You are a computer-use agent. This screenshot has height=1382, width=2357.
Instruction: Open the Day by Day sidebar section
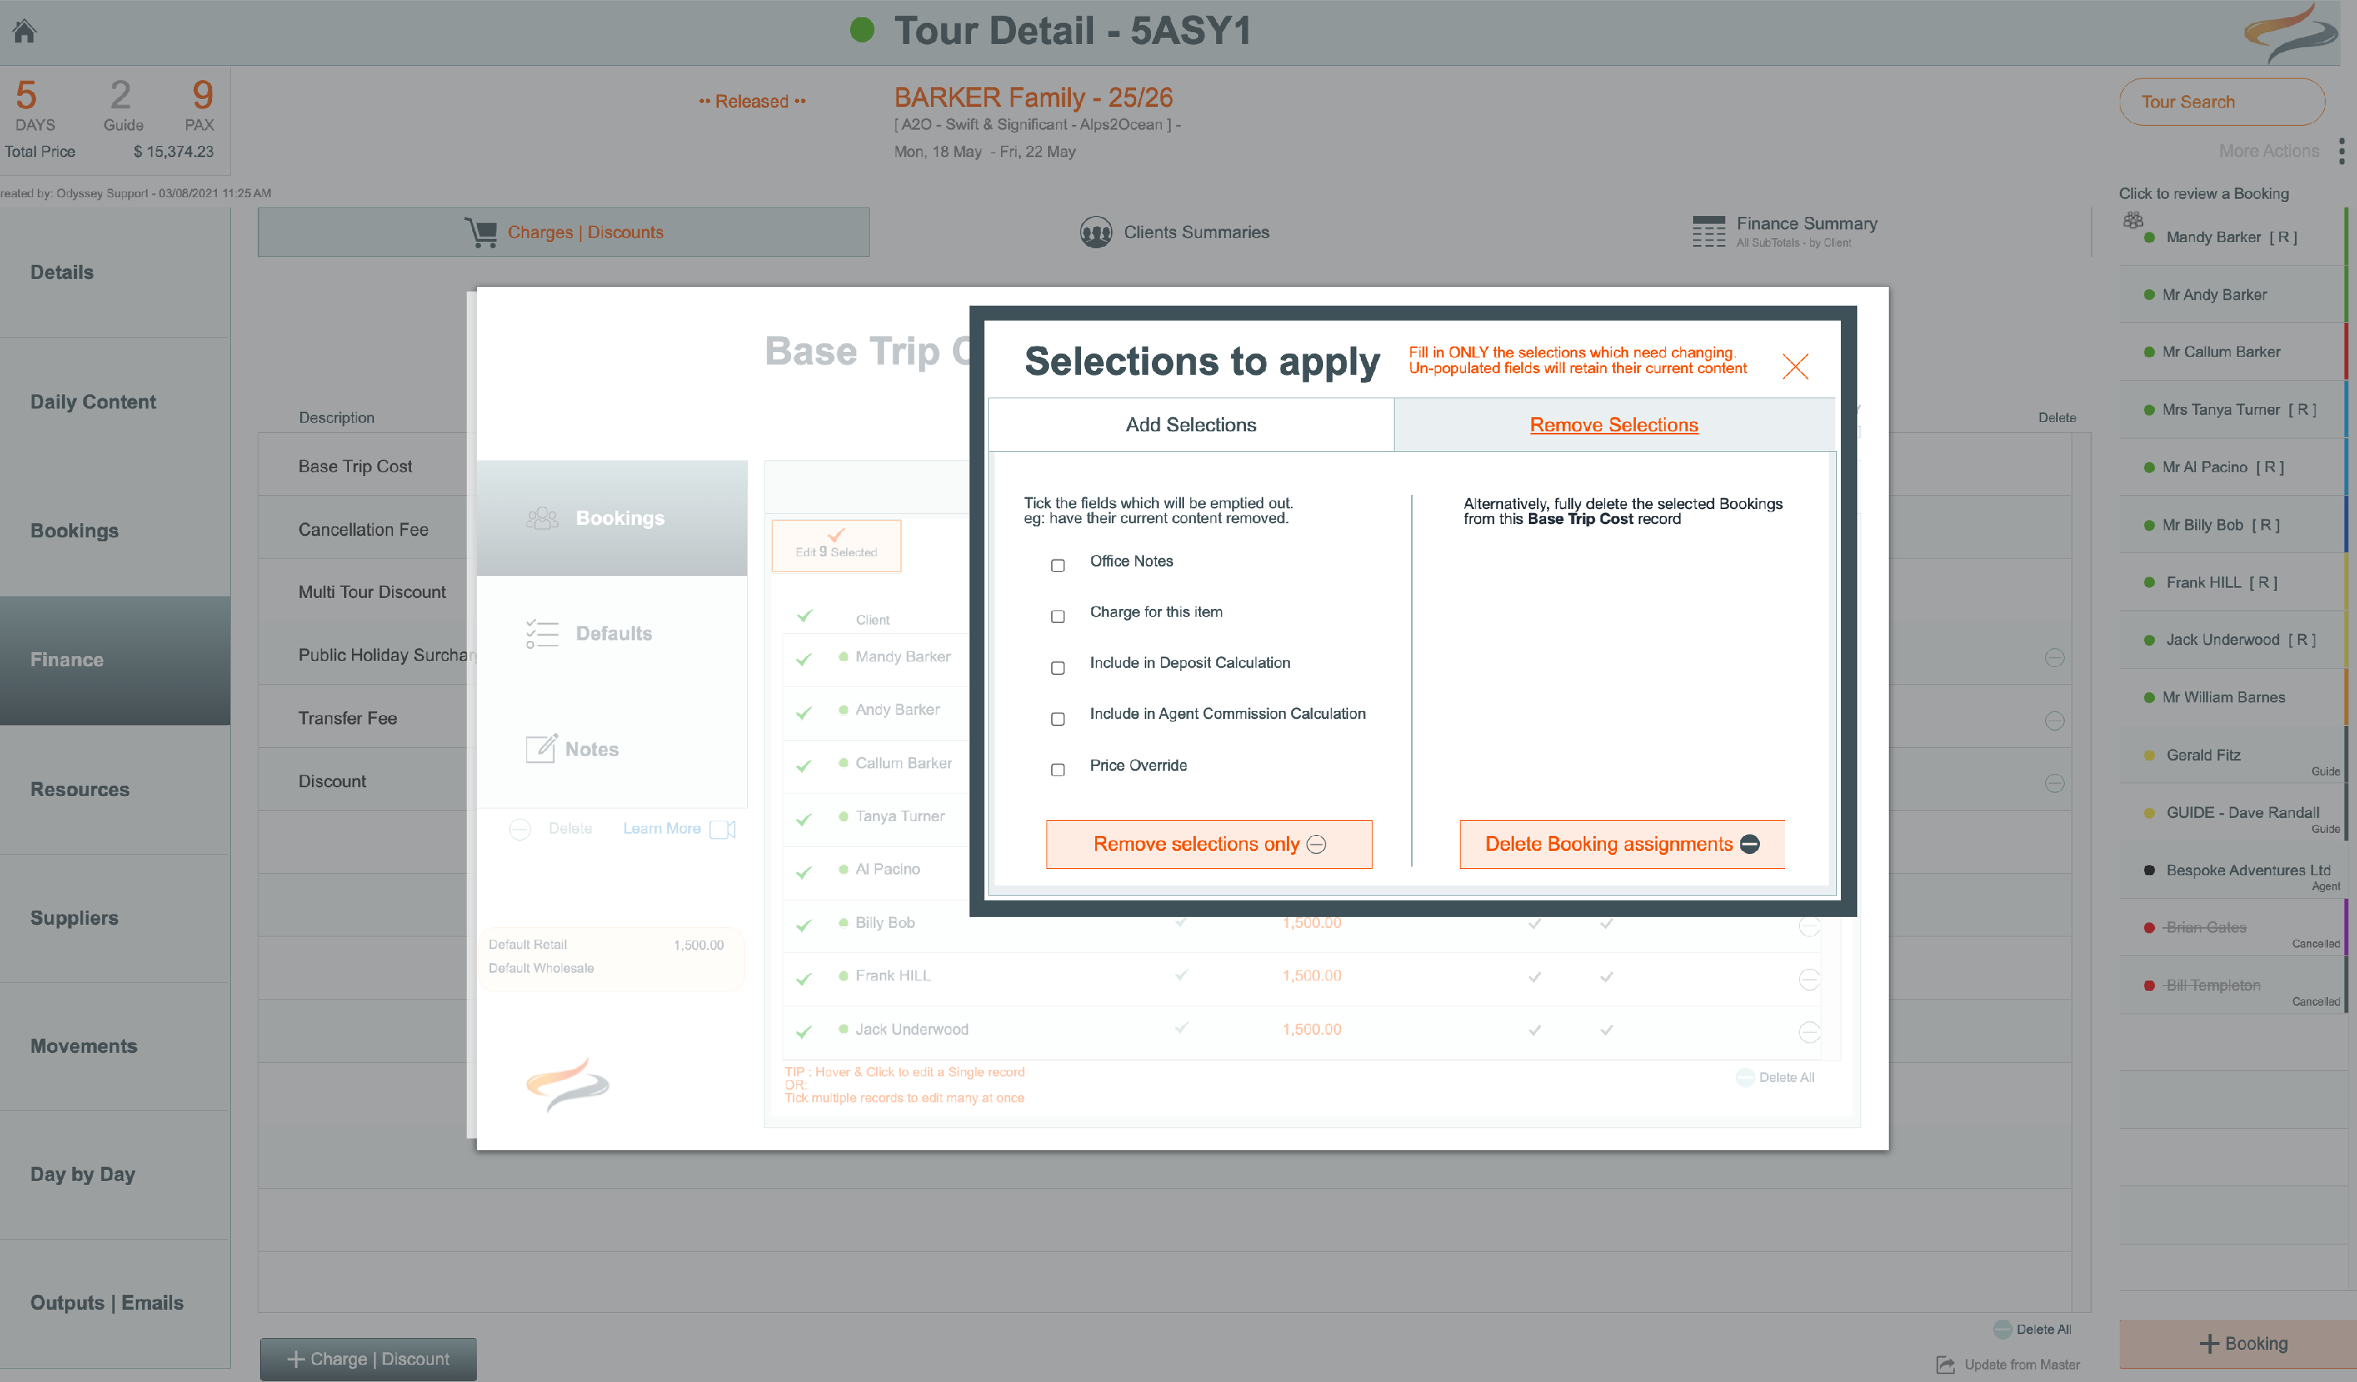(x=115, y=1175)
